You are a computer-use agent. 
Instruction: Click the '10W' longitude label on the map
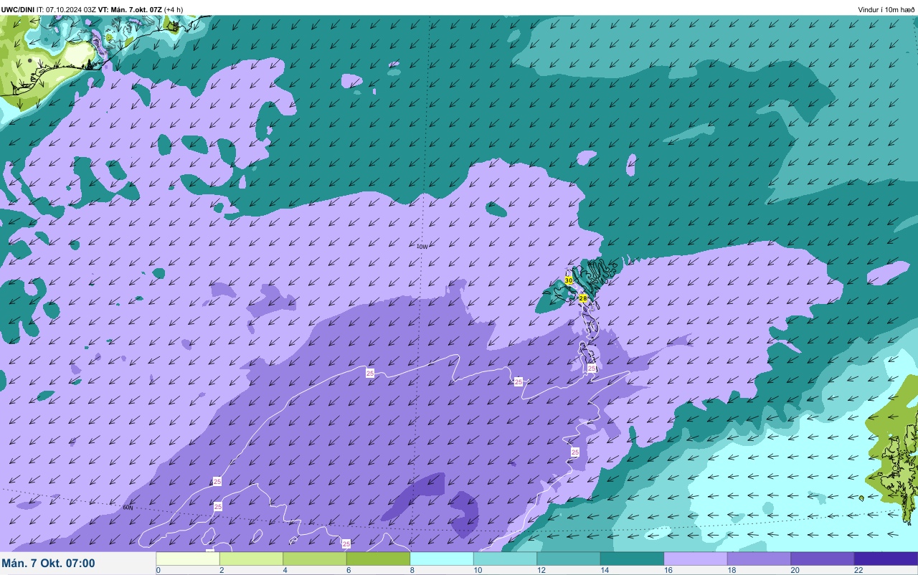[422, 247]
